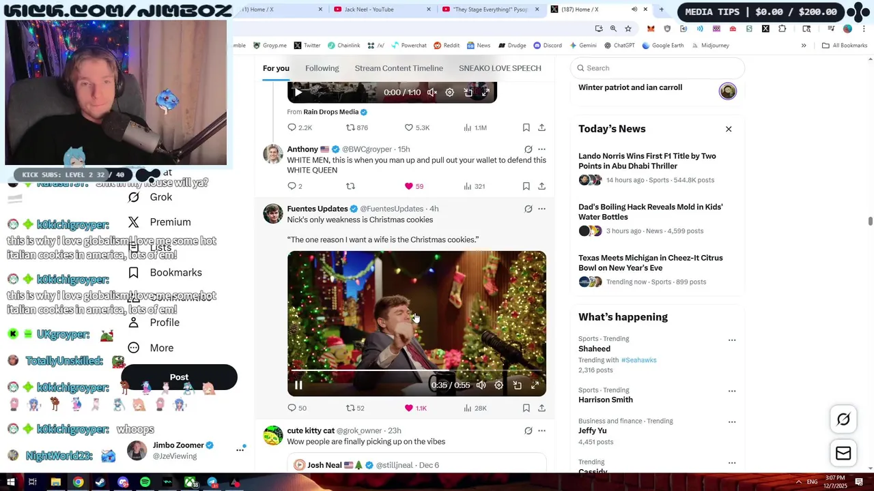Open Spotify from the taskbar
The image size is (874, 491).
[145, 482]
